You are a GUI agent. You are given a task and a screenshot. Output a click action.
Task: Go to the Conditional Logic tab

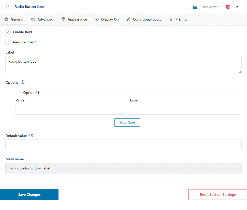144,19
